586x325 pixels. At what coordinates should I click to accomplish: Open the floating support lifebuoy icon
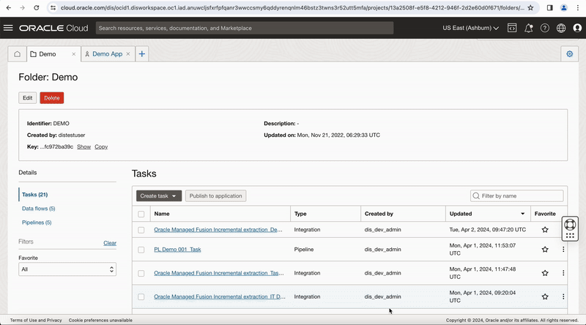pyautogui.click(x=570, y=225)
